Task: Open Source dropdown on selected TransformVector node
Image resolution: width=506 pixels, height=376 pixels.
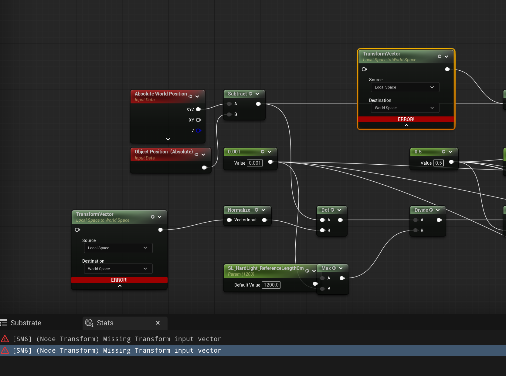Action: [x=405, y=87]
